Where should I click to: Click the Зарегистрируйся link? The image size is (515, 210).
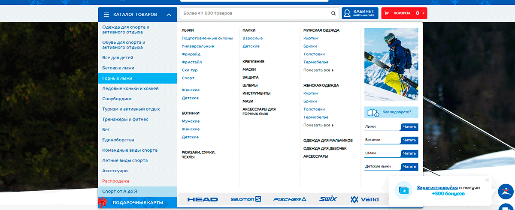[436, 188]
